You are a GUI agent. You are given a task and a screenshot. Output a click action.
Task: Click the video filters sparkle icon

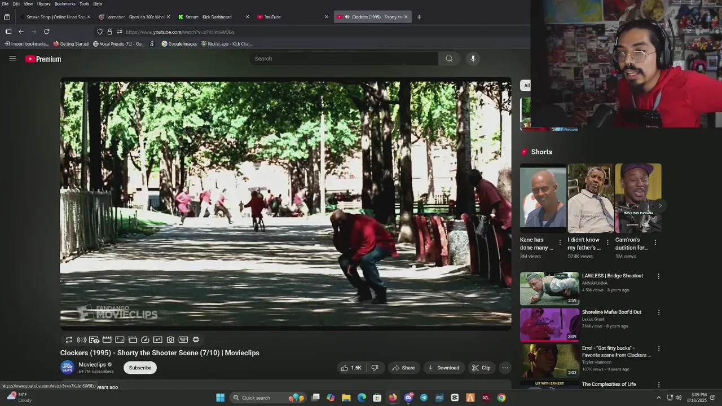[158, 339]
